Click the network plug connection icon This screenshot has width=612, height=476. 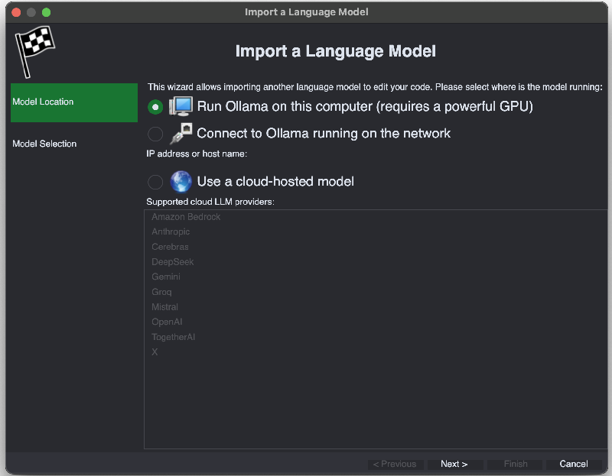pyautogui.click(x=181, y=134)
